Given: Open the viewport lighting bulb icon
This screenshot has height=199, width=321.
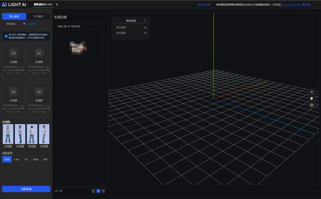Looking at the screenshot, I should point(311,98).
